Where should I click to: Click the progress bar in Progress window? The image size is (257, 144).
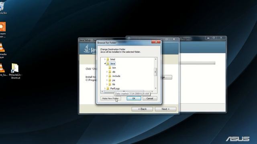198,63
